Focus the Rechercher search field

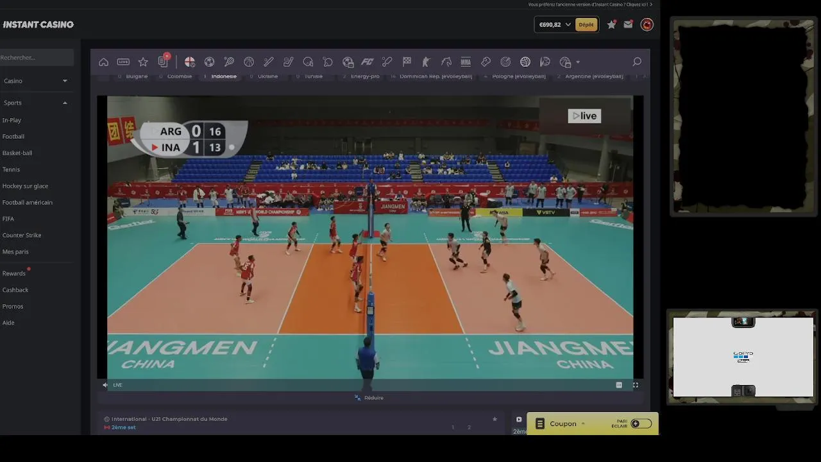tap(37, 58)
